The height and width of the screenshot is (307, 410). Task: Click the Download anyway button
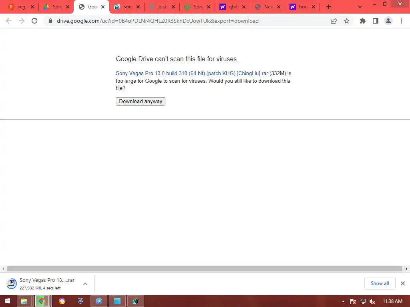point(141,101)
